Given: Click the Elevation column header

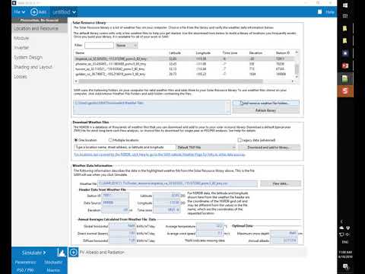Looking at the screenshot, I should tap(255, 53).
